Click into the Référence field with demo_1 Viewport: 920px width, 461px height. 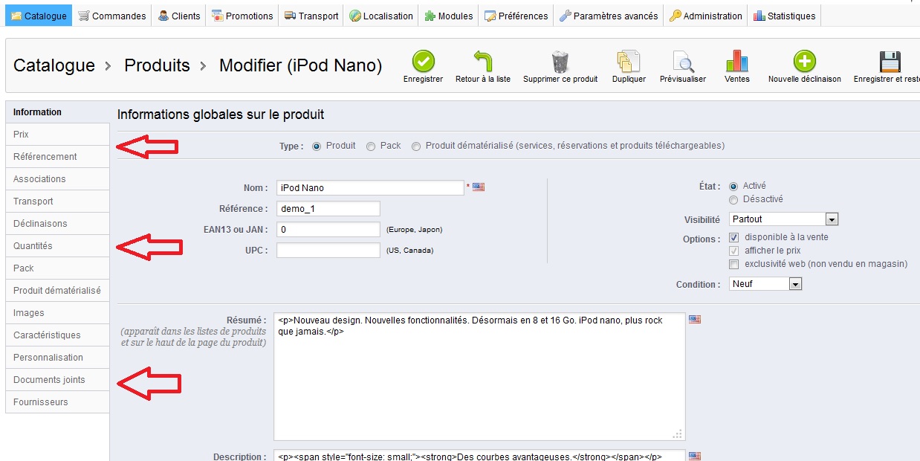pyautogui.click(x=328, y=209)
